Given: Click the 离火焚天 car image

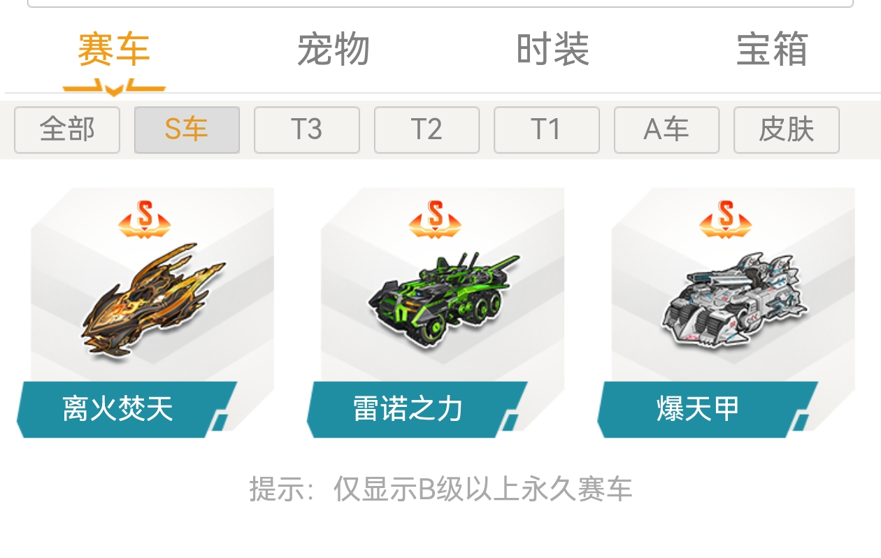Looking at the screenshot, I should [x=152, y=301].
